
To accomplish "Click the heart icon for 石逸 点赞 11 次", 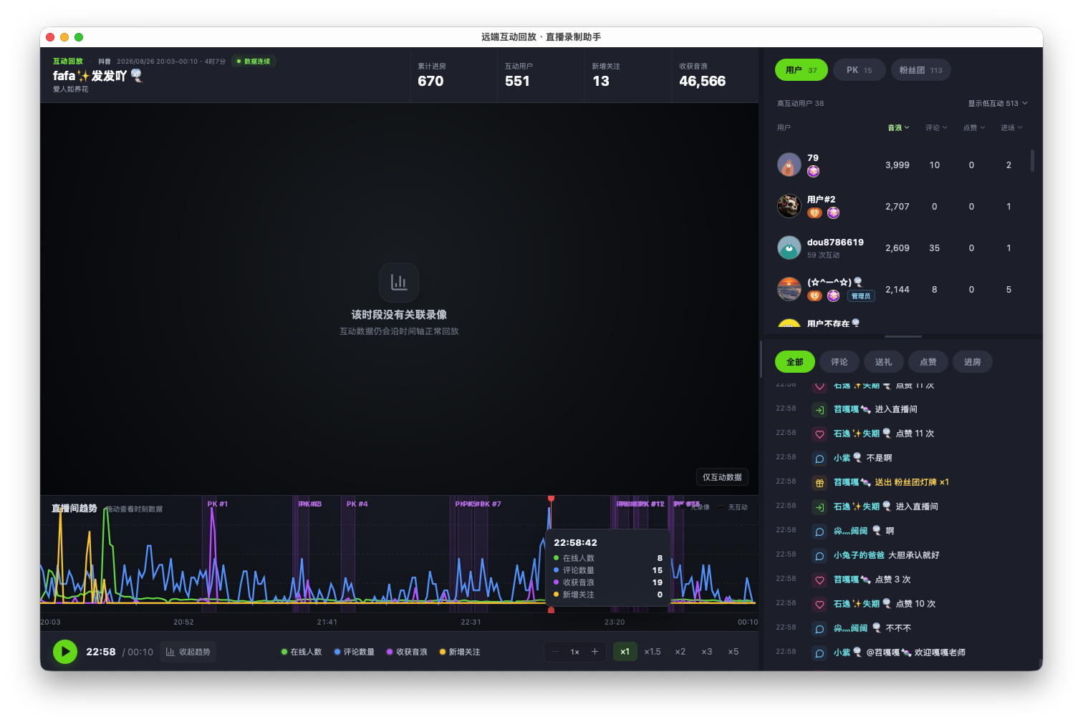I will click(x=819, y=434).
